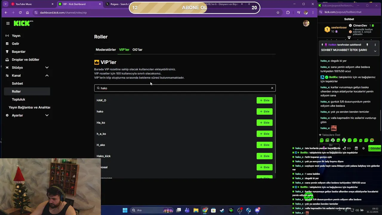This screenshot has width=382, height=215.
Task: Add user HAK_O as VIP
Action: coord(264,100)
